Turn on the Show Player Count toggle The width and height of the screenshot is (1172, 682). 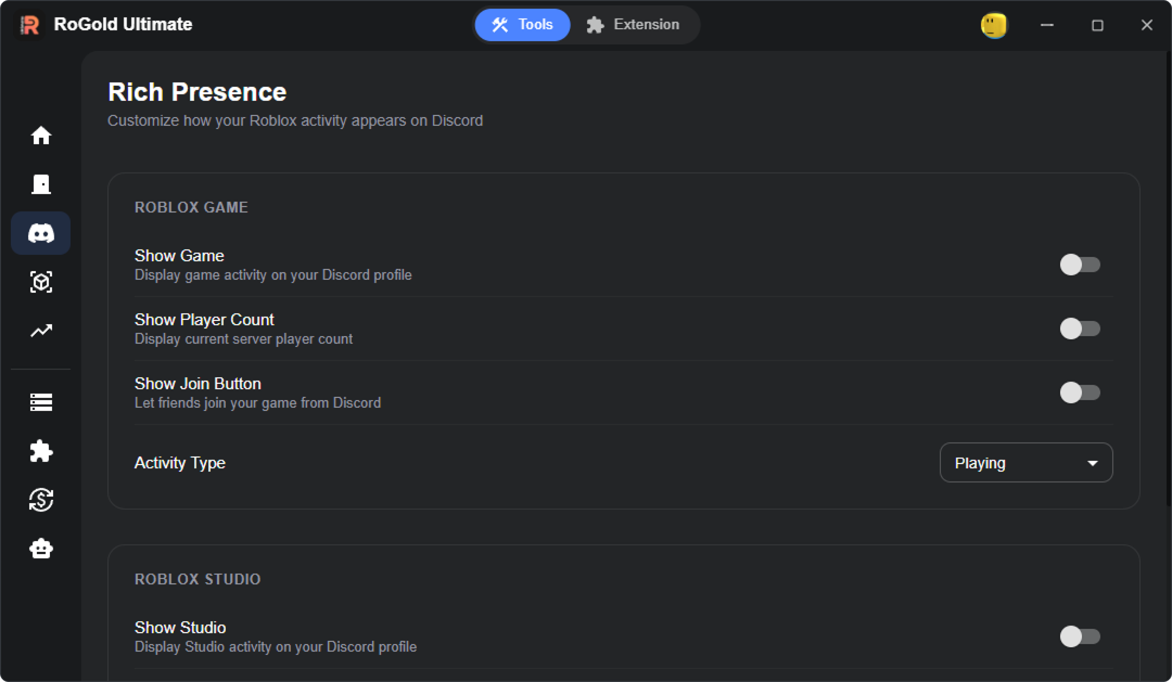[1080, 329]
